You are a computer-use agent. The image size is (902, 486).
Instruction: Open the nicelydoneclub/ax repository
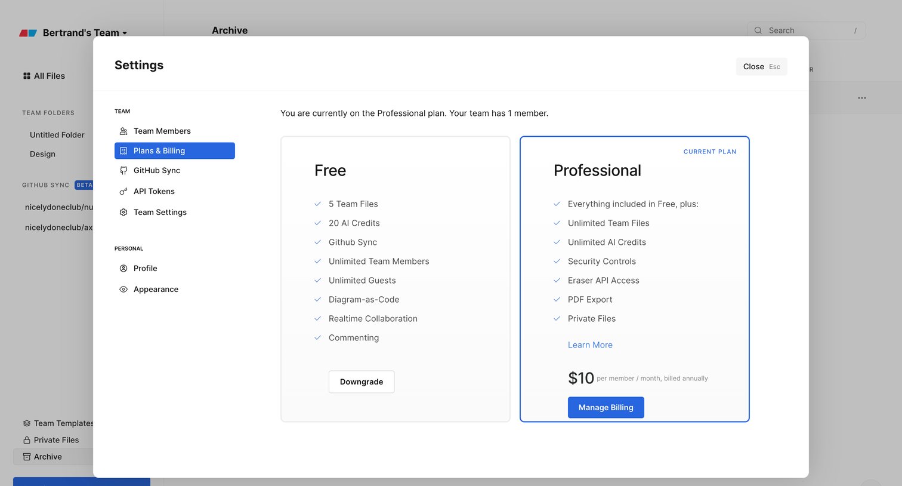coord(59,227)
